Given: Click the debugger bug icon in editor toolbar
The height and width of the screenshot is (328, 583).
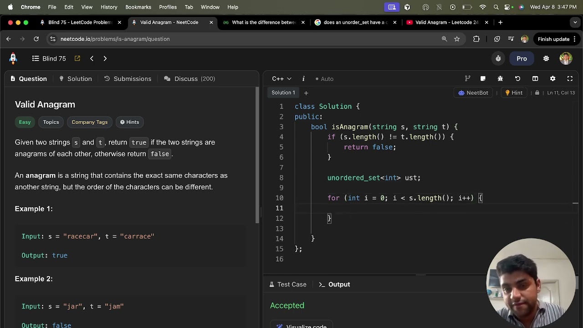Looking at the screenshot, I should [x=500, y=79].
